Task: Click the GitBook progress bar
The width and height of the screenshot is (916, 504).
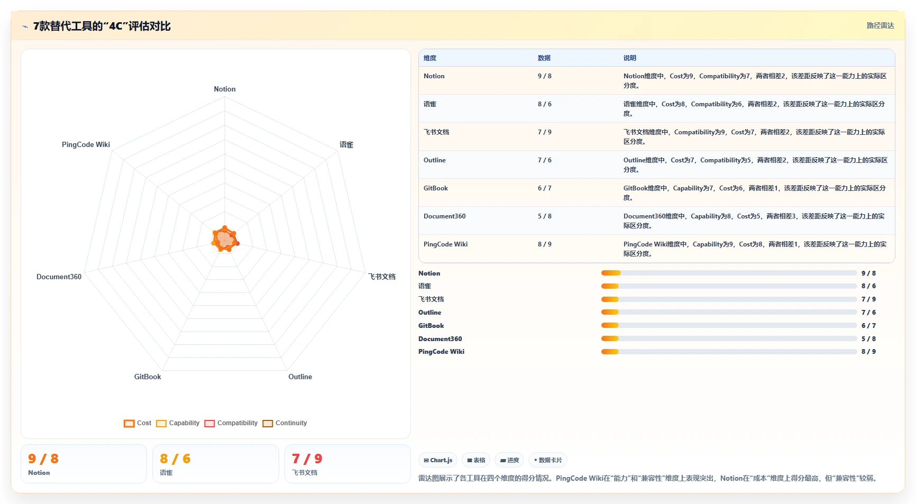Action: [729, 325]
